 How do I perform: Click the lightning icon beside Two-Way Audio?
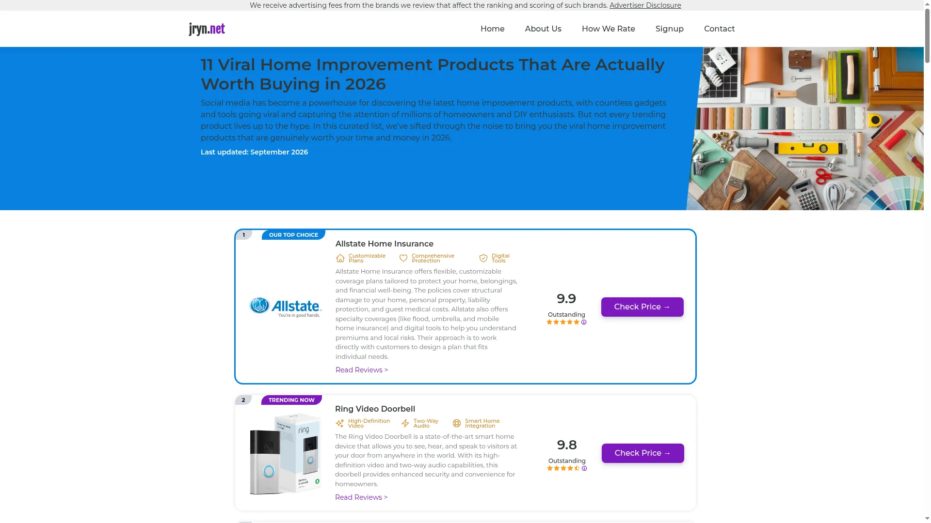[x=405, y=423]
